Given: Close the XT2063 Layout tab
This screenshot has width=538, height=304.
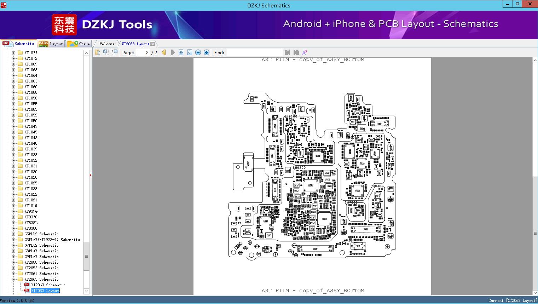Looking at the screenshot, I should [152, 44].
